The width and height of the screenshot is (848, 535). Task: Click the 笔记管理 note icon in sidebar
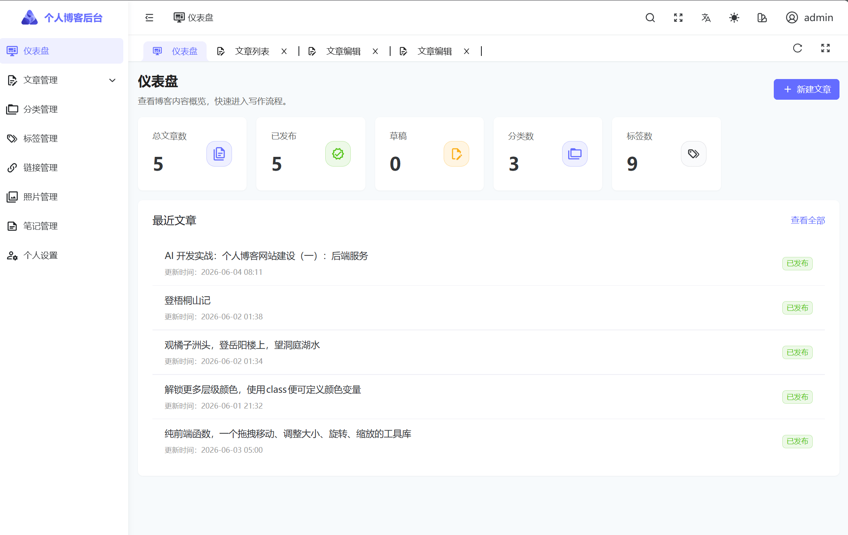pyautogui.click(x=12, y=226)
